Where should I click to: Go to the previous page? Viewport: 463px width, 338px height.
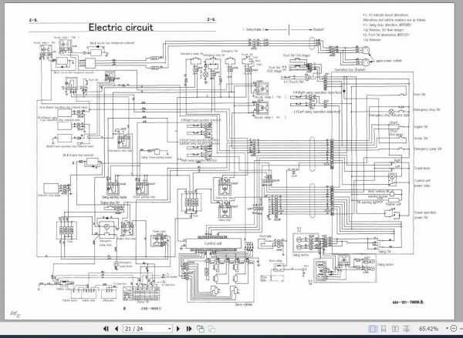click(x=117, y=329)
